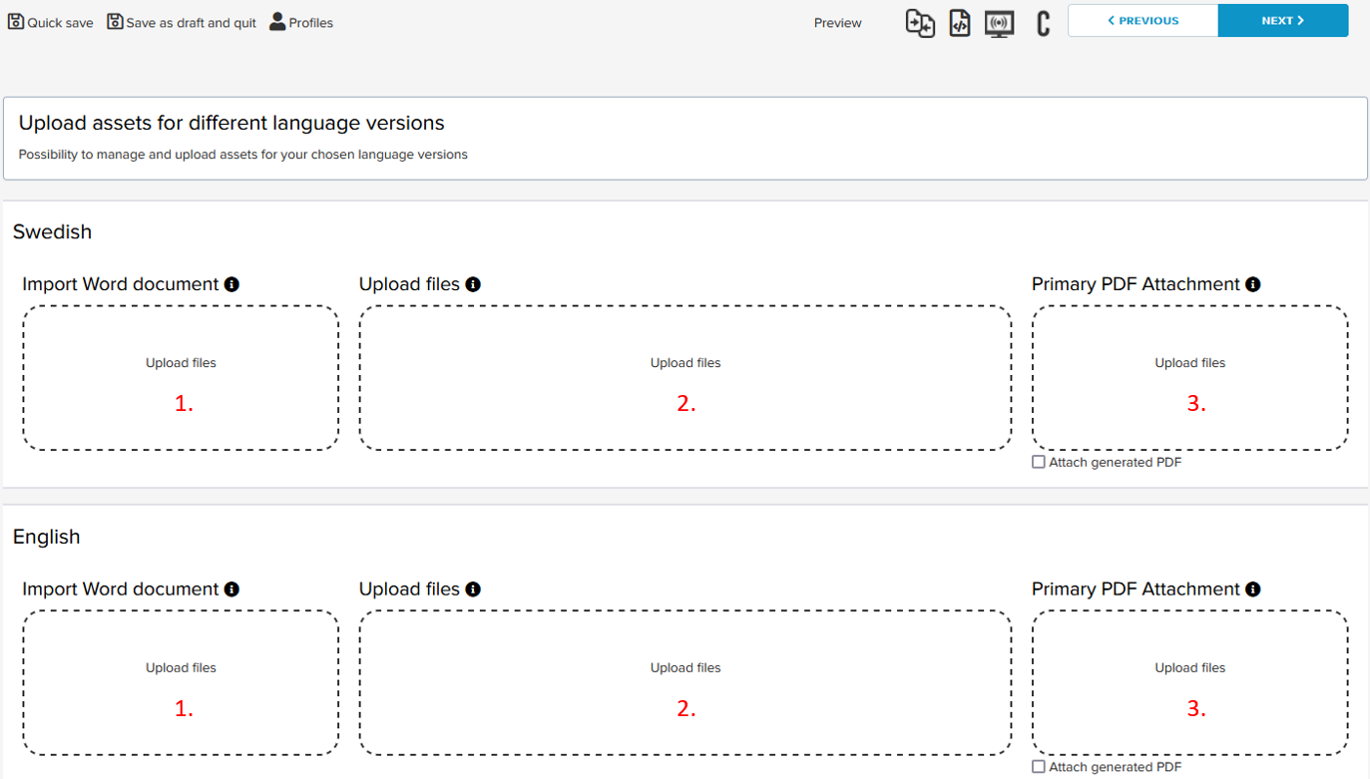This screenshot has height=779, width=1370.
Task: Return to the Previous step
Action: tap(1143, 21)
